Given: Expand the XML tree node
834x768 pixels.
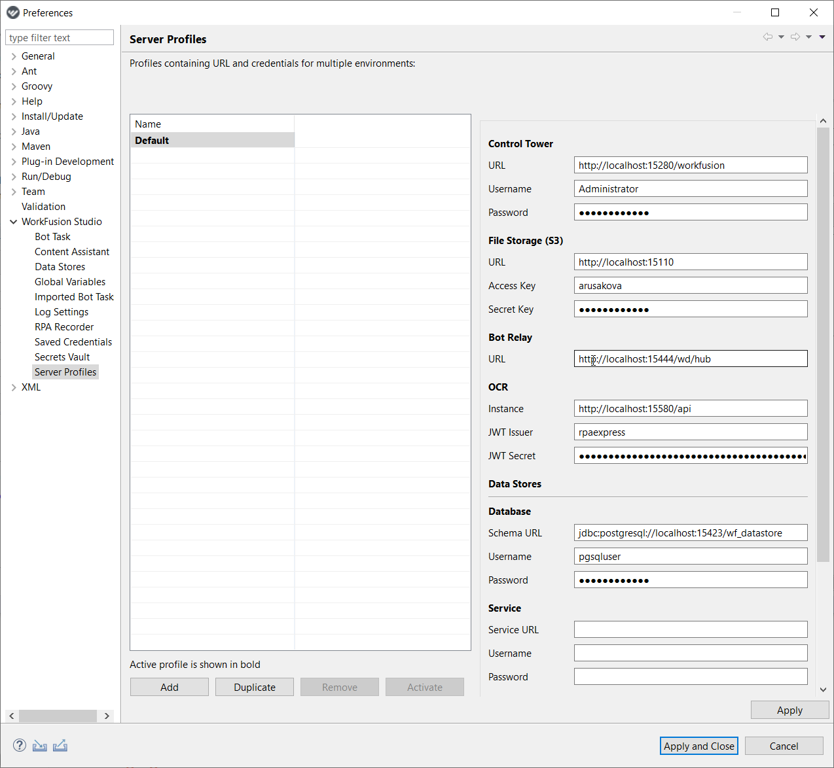Looking at the screenshot, I should click(14, 387).
